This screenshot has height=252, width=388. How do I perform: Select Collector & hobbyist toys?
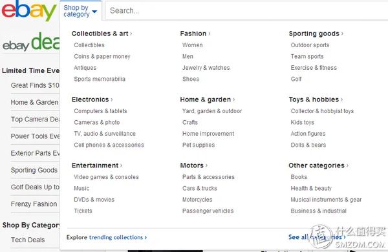point(322,111)
